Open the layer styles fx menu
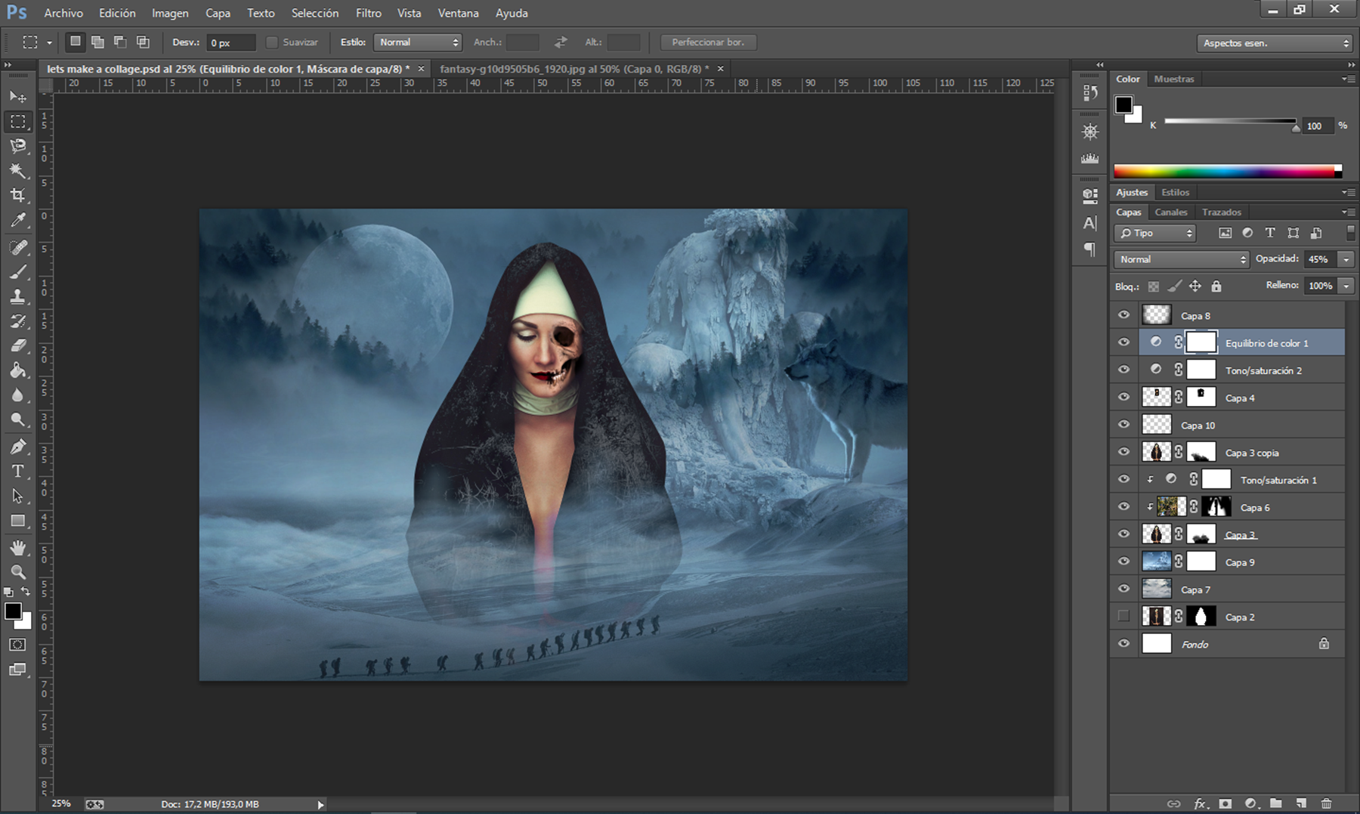This screenshot has width=1360, height=814. tap(1200, 803)
